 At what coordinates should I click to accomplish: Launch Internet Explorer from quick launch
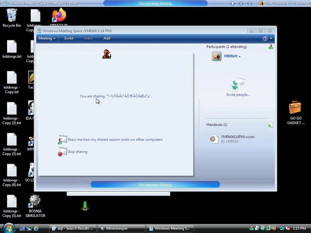point(36,228)
